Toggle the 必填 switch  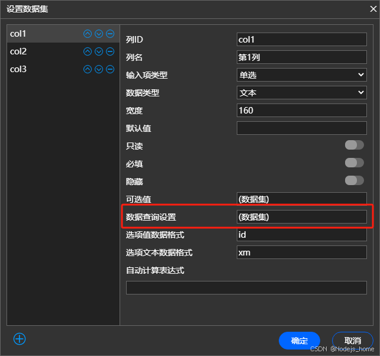(x=355, y=163)
